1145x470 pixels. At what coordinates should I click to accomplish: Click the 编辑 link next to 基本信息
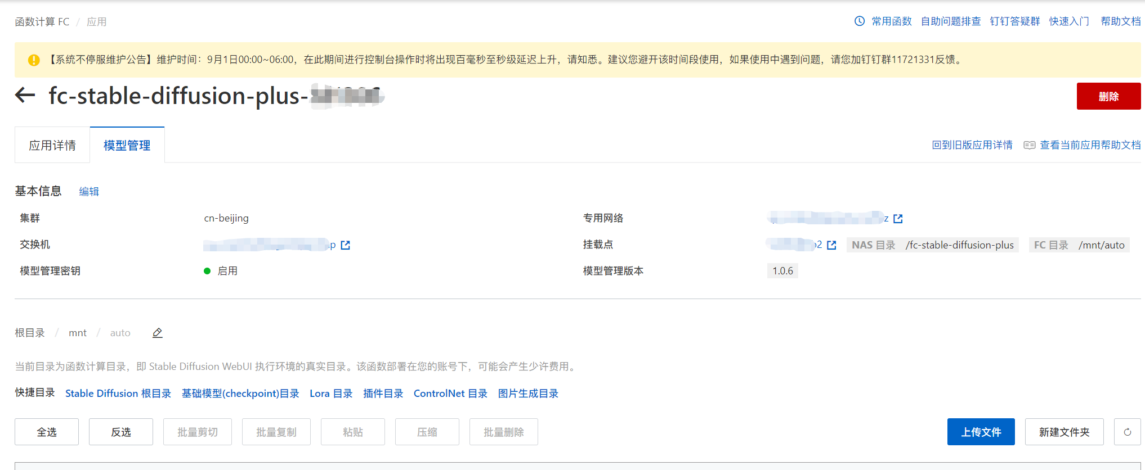click(x=89, y=192)
